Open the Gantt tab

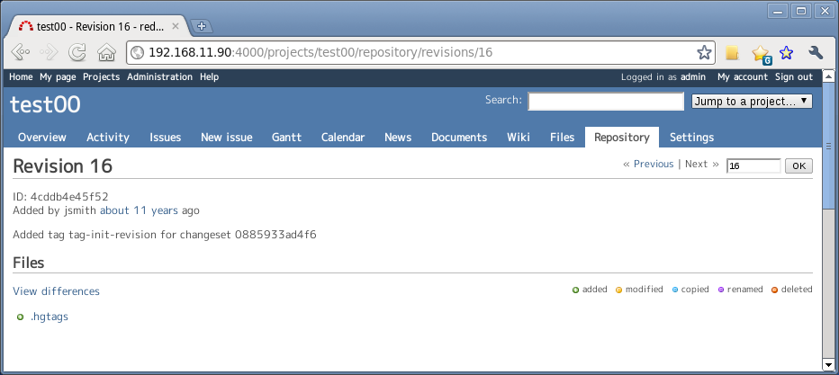tap(287, 138)
